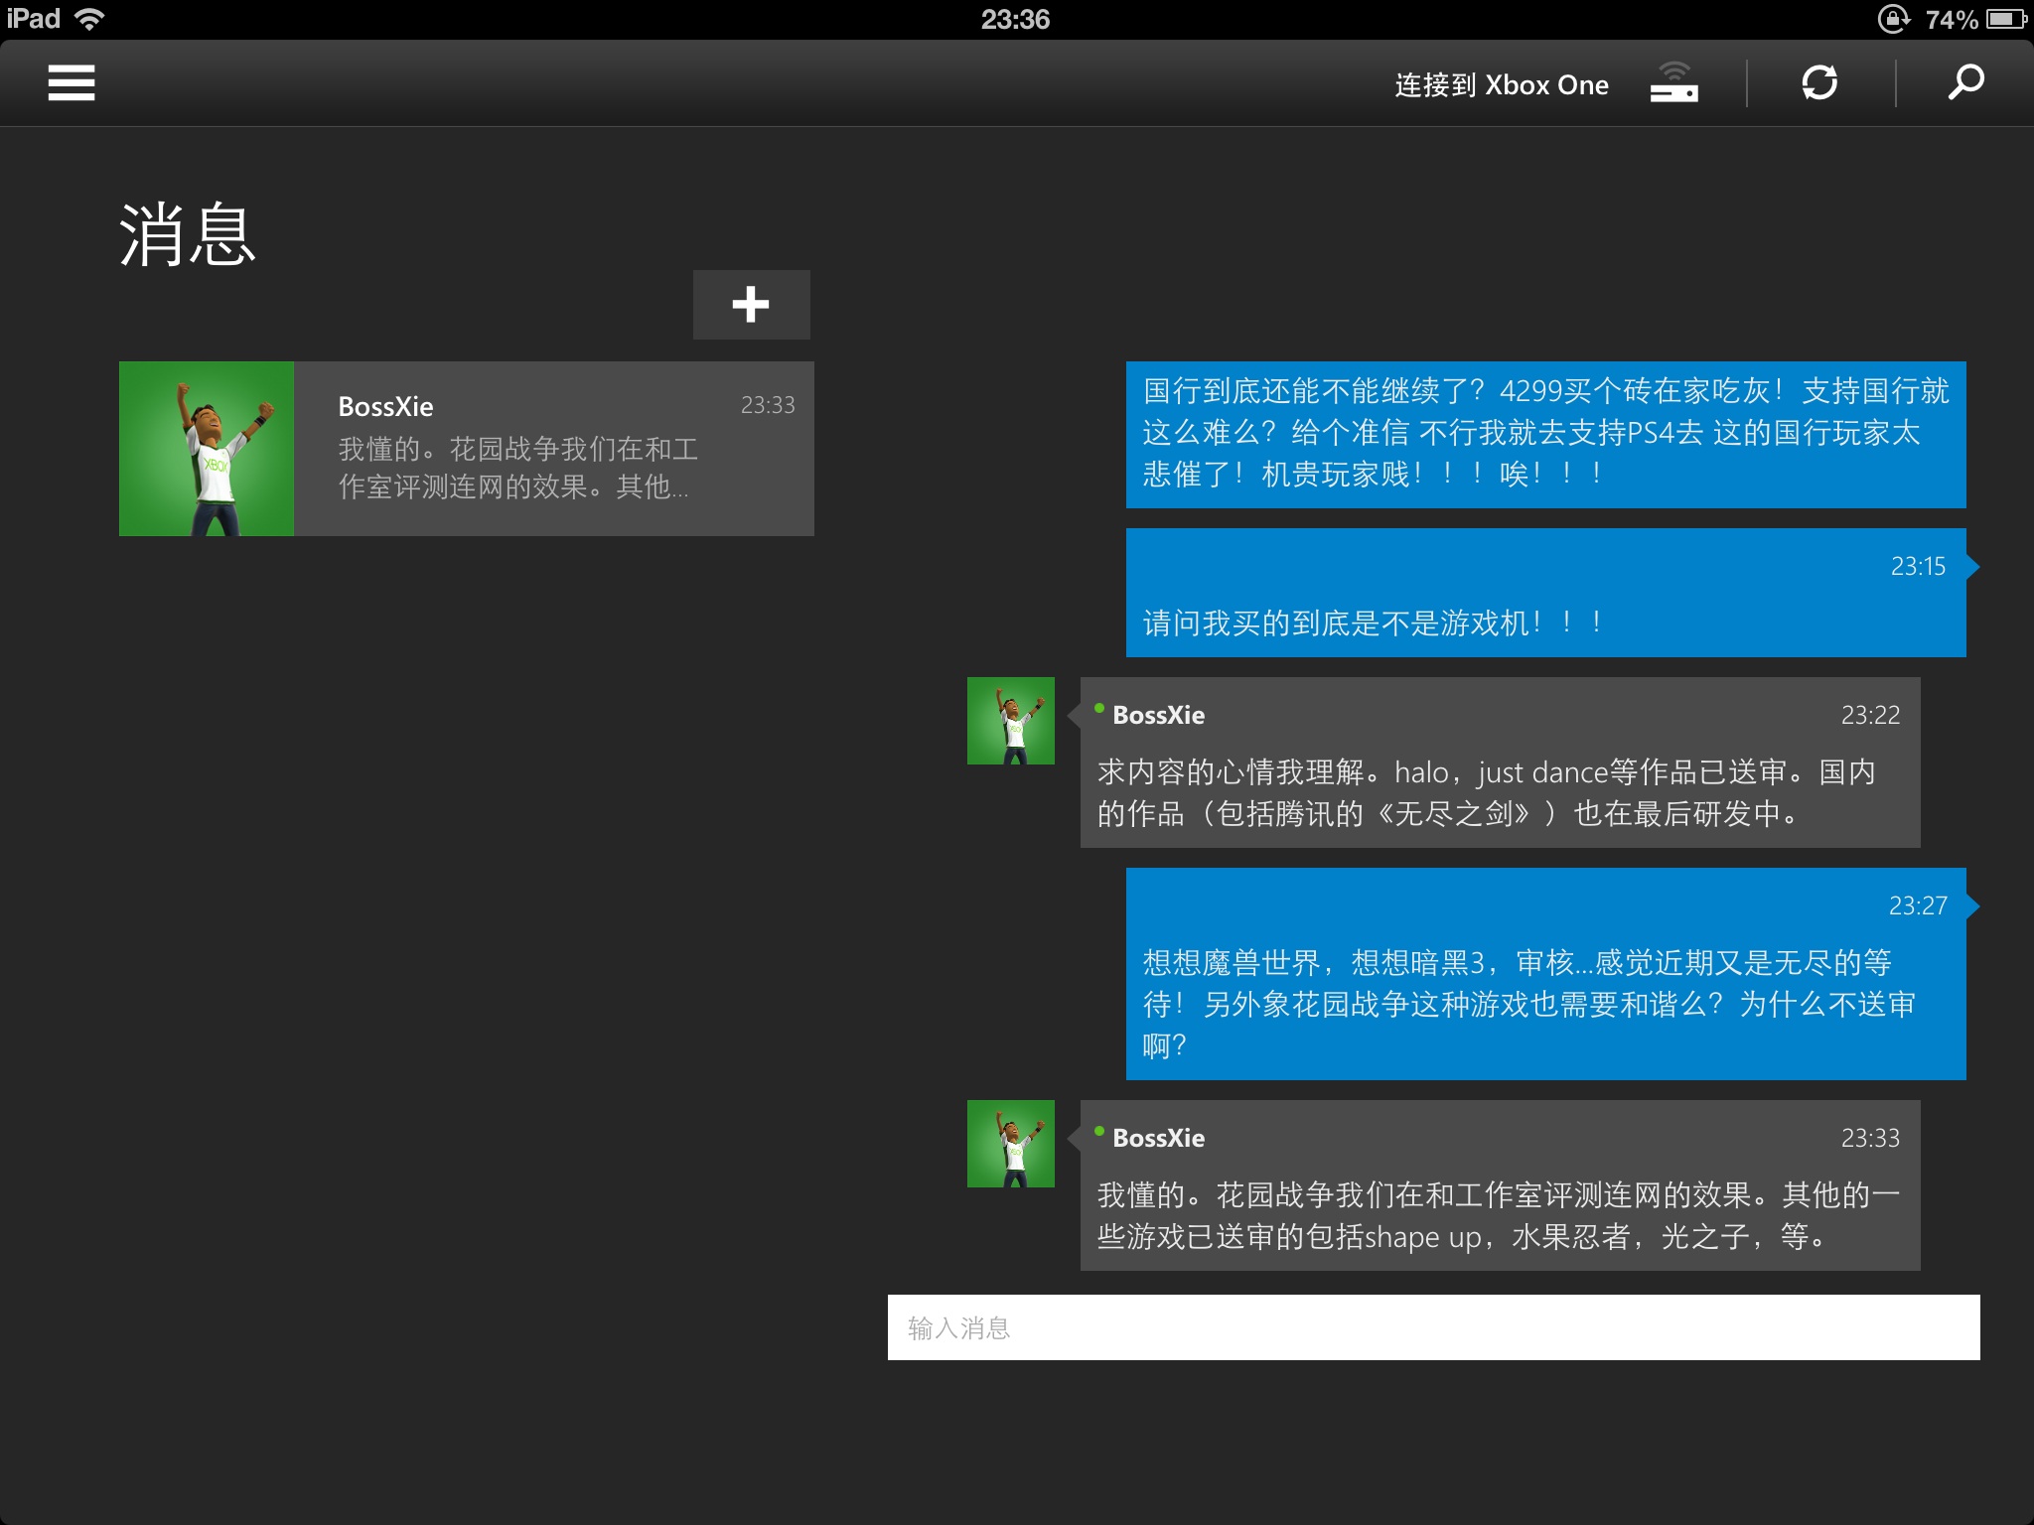
Task: Tap the green online status dot near BossXie
Action: [1098, 711]
